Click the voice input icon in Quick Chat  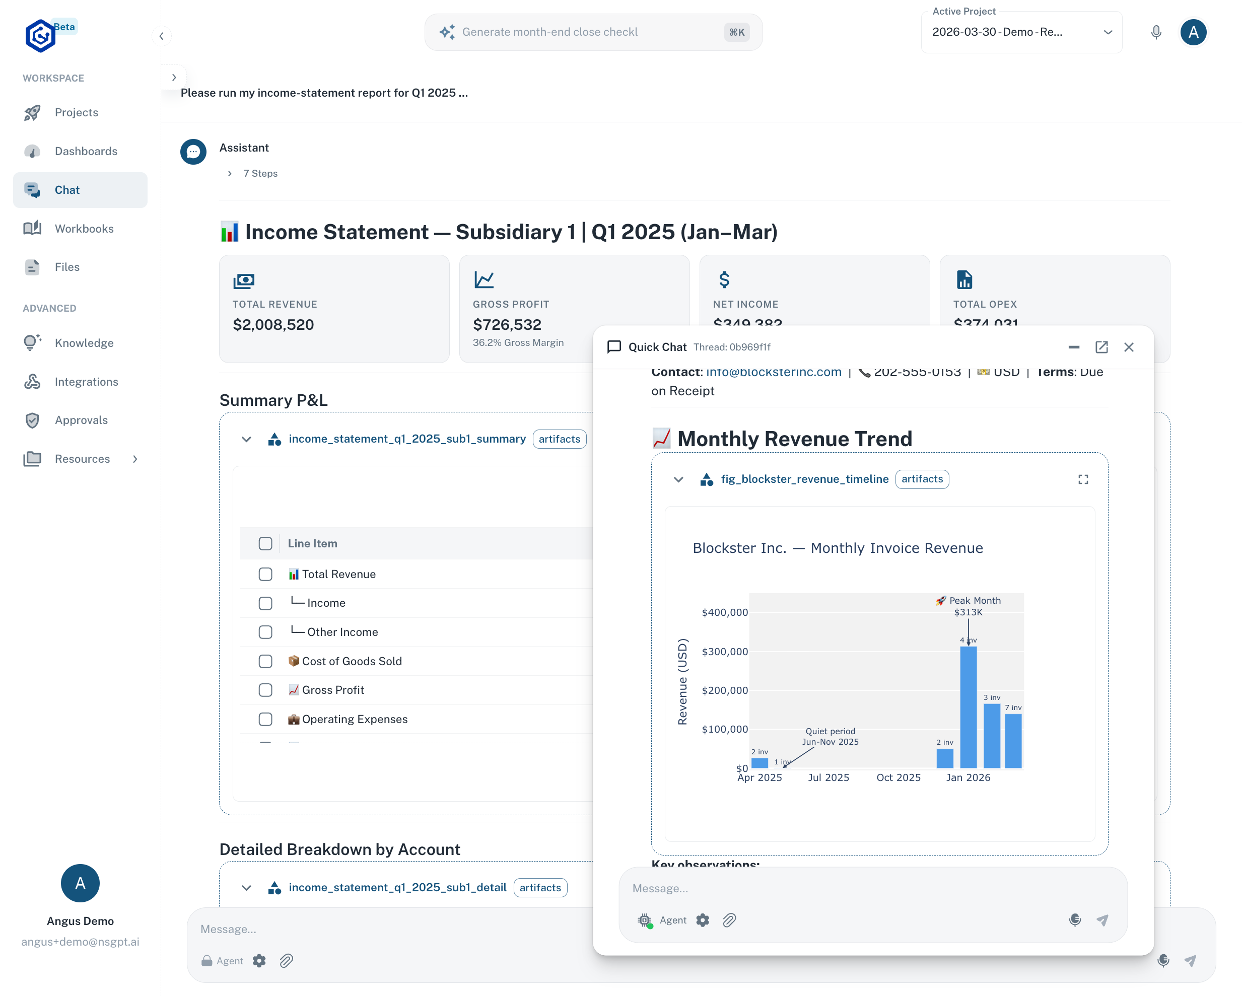point(1074,920)
